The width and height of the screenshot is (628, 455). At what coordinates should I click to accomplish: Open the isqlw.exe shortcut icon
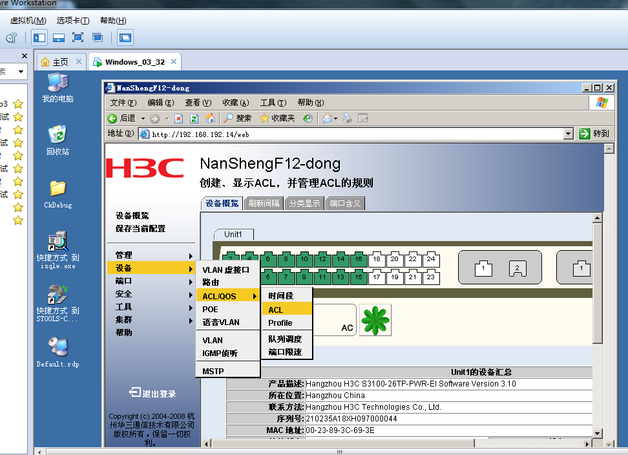point(58,241)
